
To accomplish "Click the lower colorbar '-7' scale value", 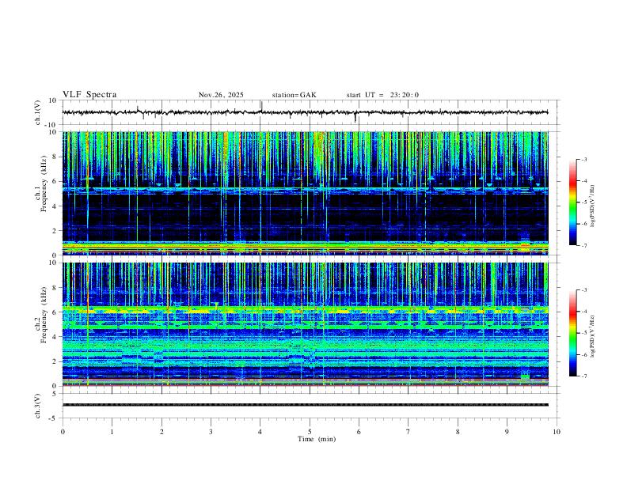I will 583,376.
